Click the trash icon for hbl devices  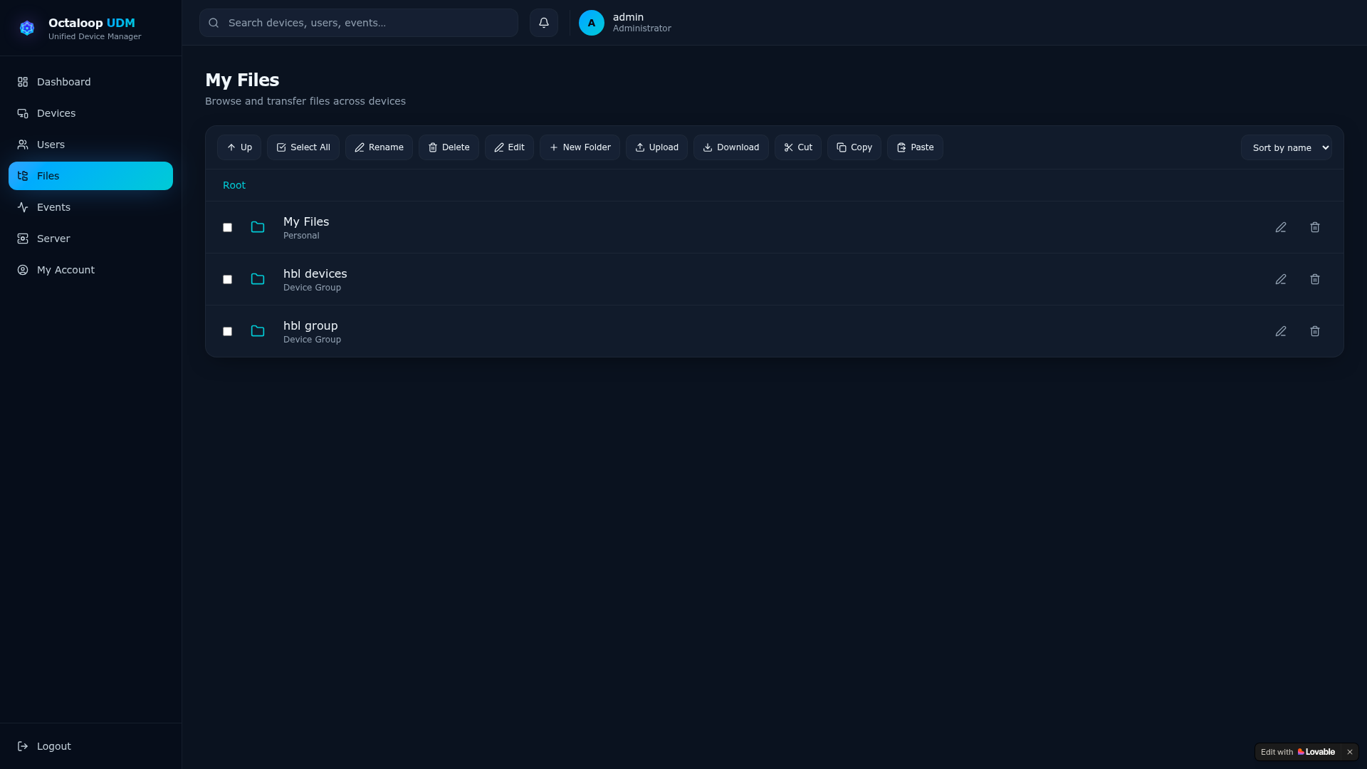(1314, 279)
